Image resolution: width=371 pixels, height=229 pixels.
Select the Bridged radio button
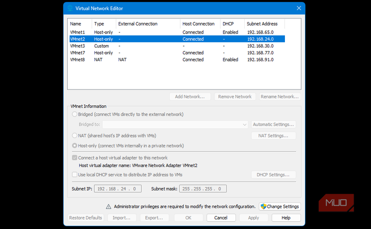click(x=75, y=114)
